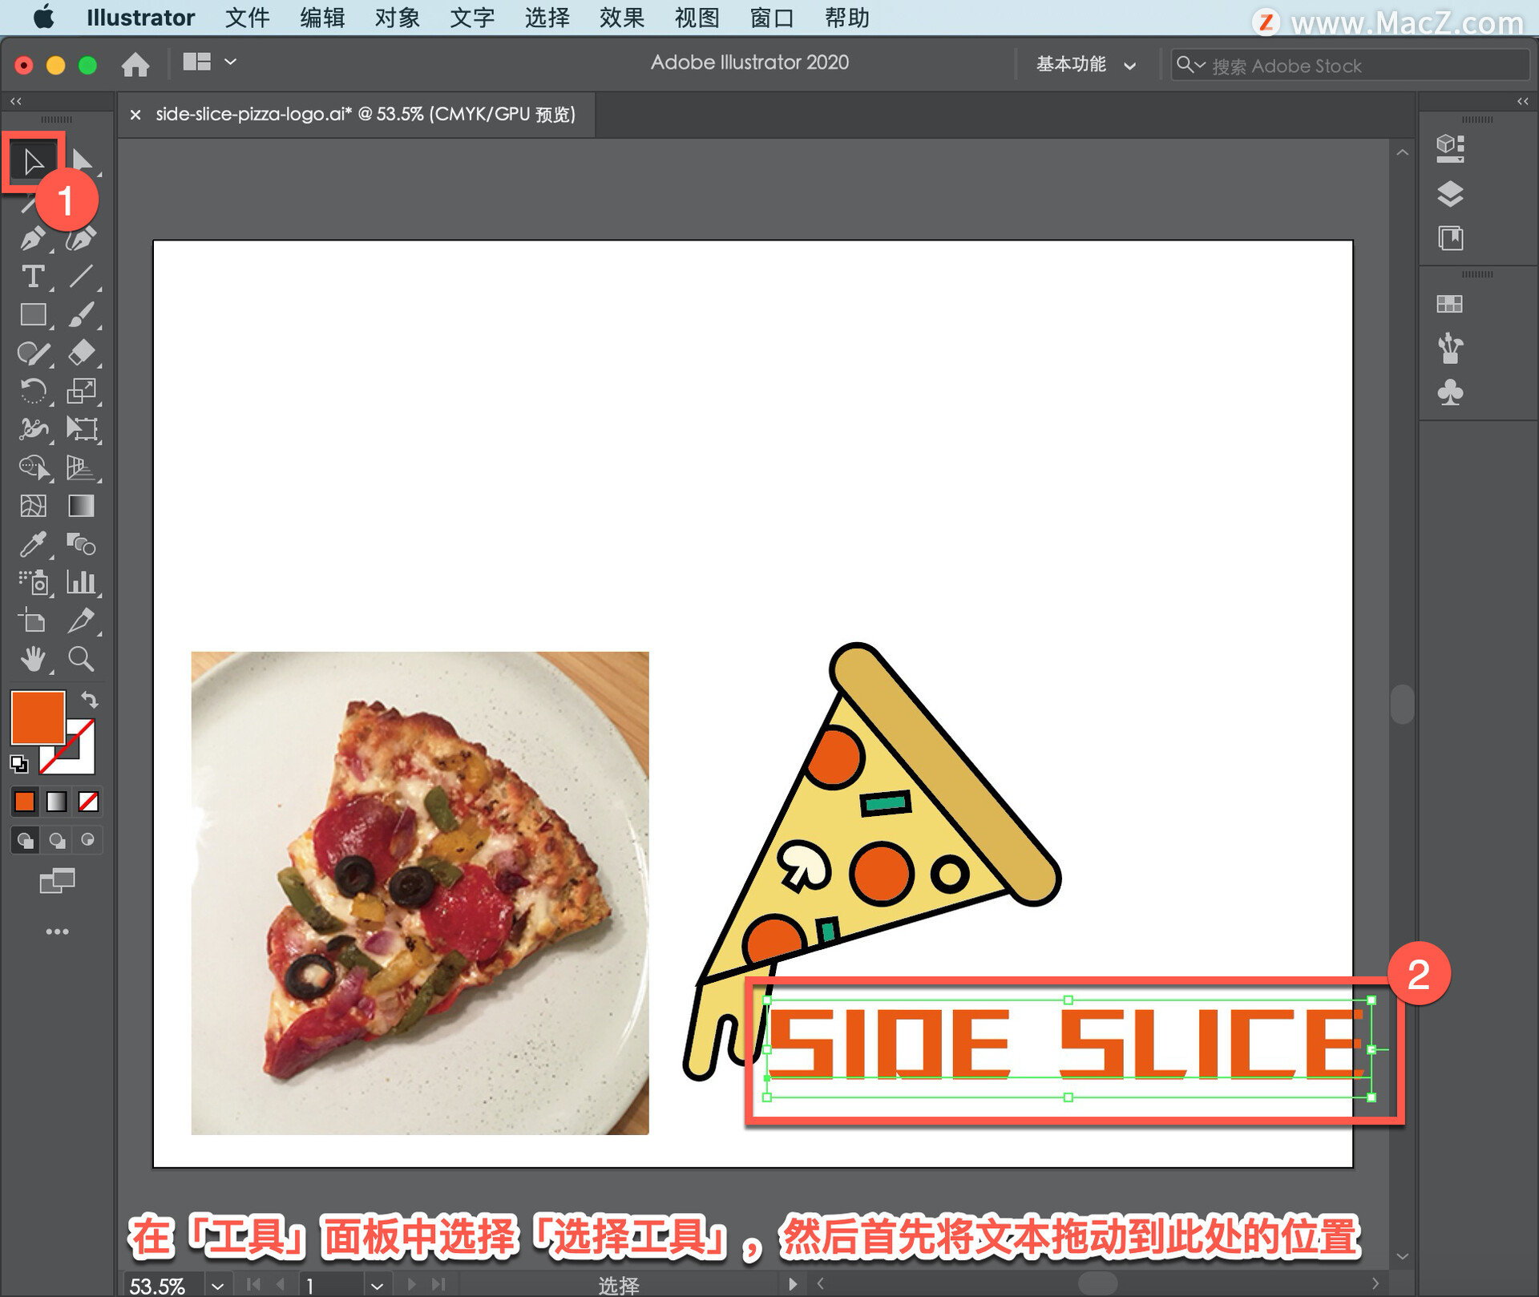
Task: Change the screen mode
Action: point(57,880)
